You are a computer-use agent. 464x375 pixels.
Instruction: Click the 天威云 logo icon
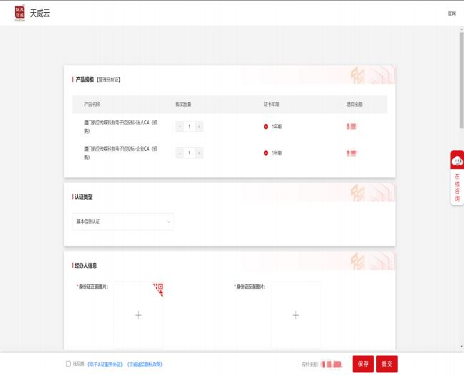click(x=19, y=14)
